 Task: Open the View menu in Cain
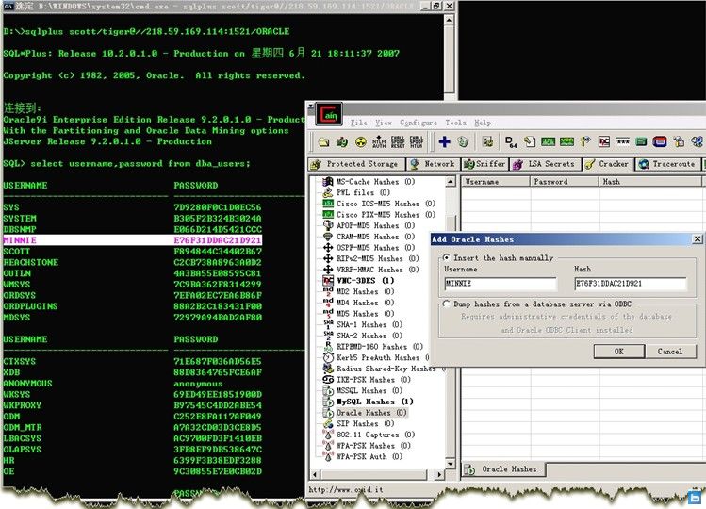click(384, 123)
